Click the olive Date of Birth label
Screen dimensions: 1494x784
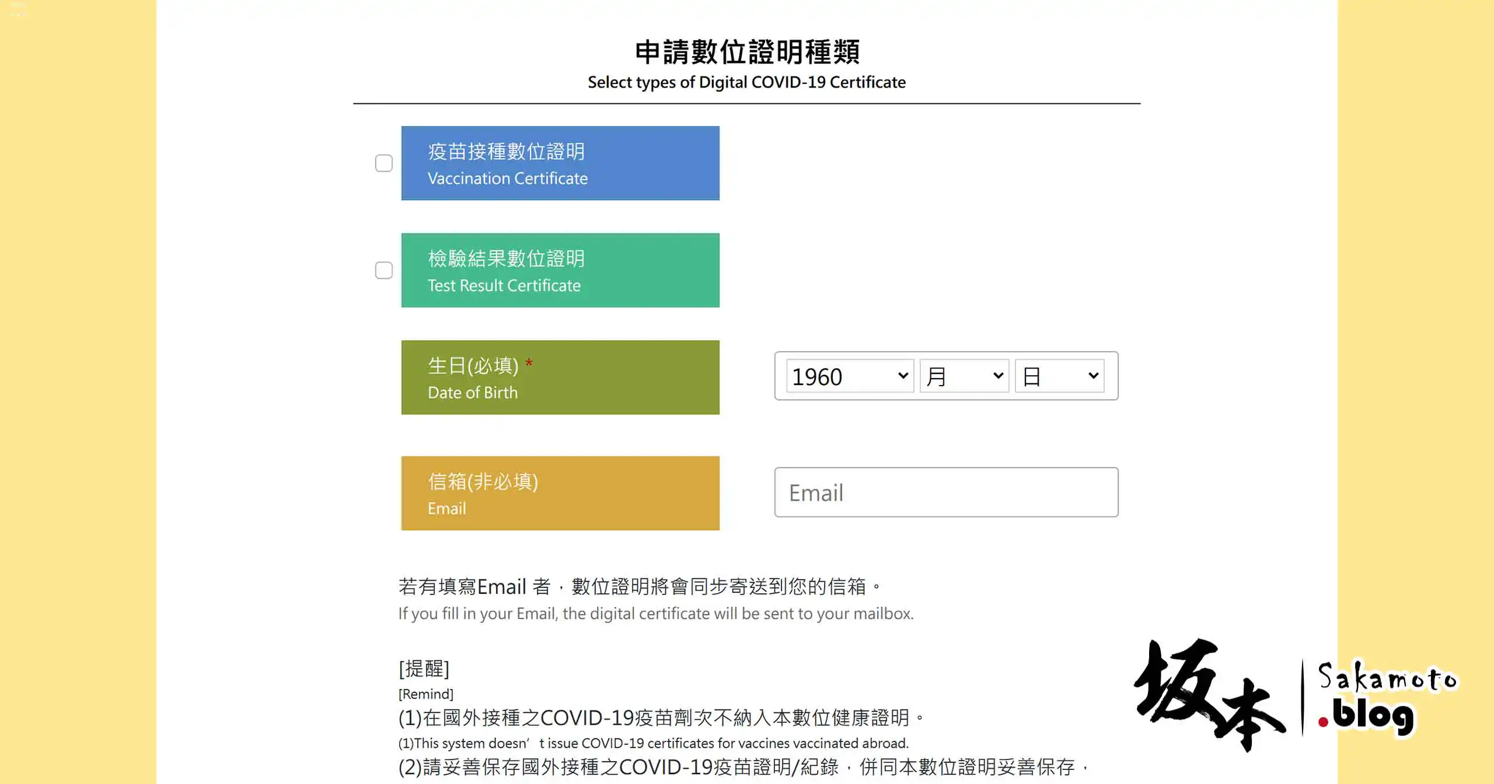[560, 377]
